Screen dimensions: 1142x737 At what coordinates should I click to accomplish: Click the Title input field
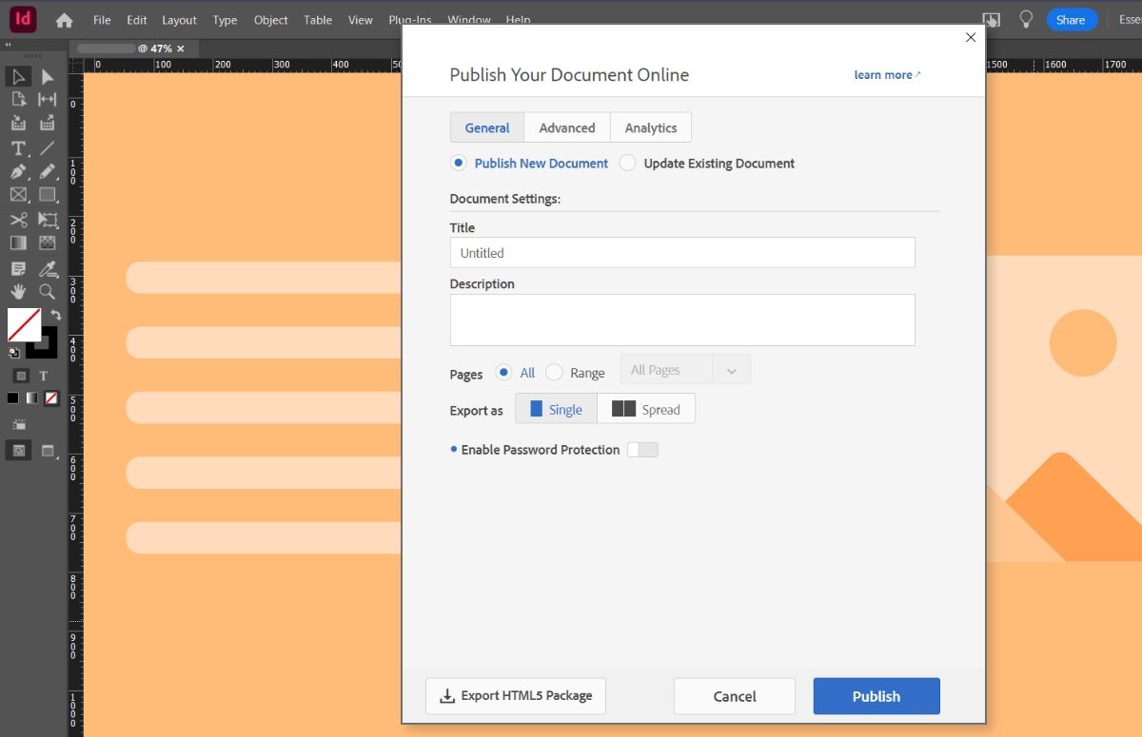click(x=681, y=252)
